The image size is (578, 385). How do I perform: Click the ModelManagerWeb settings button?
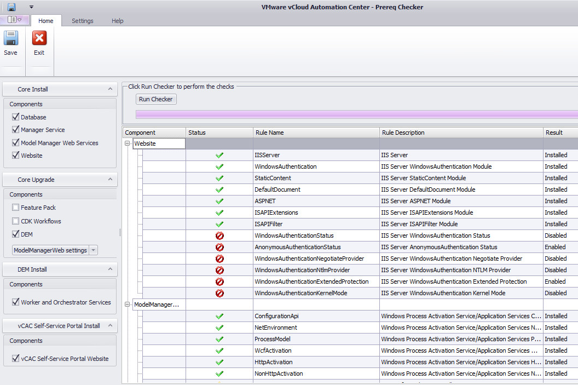51,250
